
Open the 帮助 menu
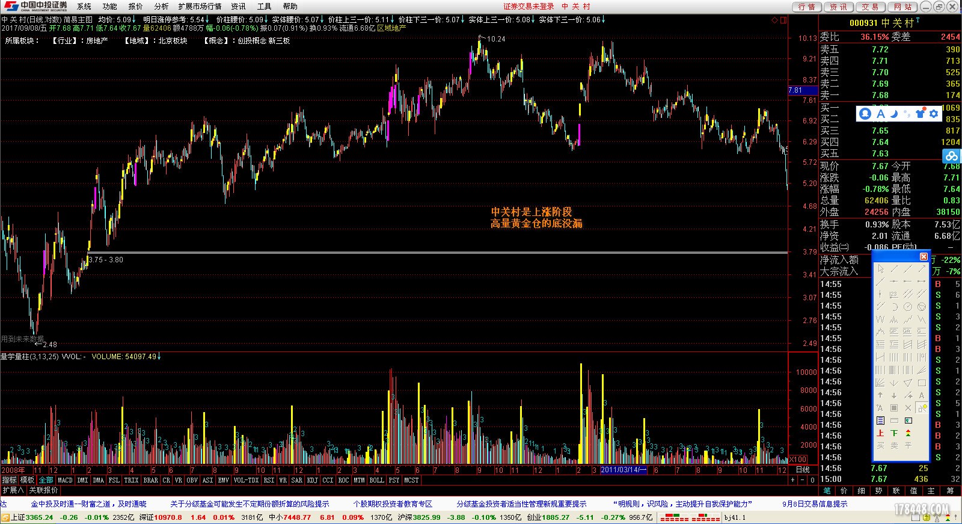coord(290,6)
